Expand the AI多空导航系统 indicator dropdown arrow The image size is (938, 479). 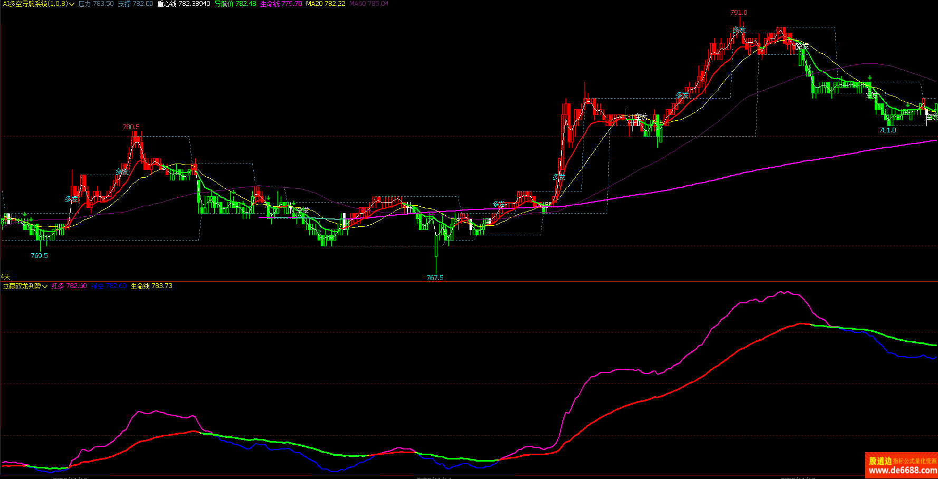pyautogui.click(x=72, y=4)
